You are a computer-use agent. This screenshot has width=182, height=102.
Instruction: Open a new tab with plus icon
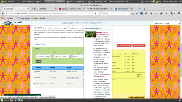point(144,9)
